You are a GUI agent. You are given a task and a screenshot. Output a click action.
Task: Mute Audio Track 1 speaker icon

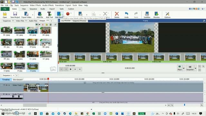click(x=4, y=94)
